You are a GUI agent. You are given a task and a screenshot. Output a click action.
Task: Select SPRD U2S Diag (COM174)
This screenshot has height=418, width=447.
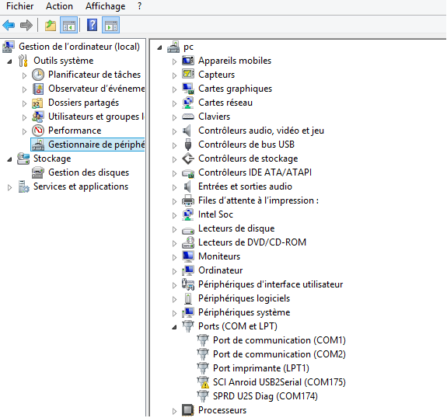[x=265, y=396]
